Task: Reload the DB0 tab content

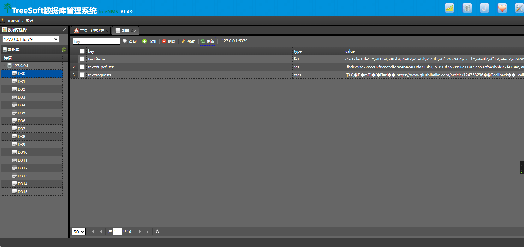Action: 132,31
